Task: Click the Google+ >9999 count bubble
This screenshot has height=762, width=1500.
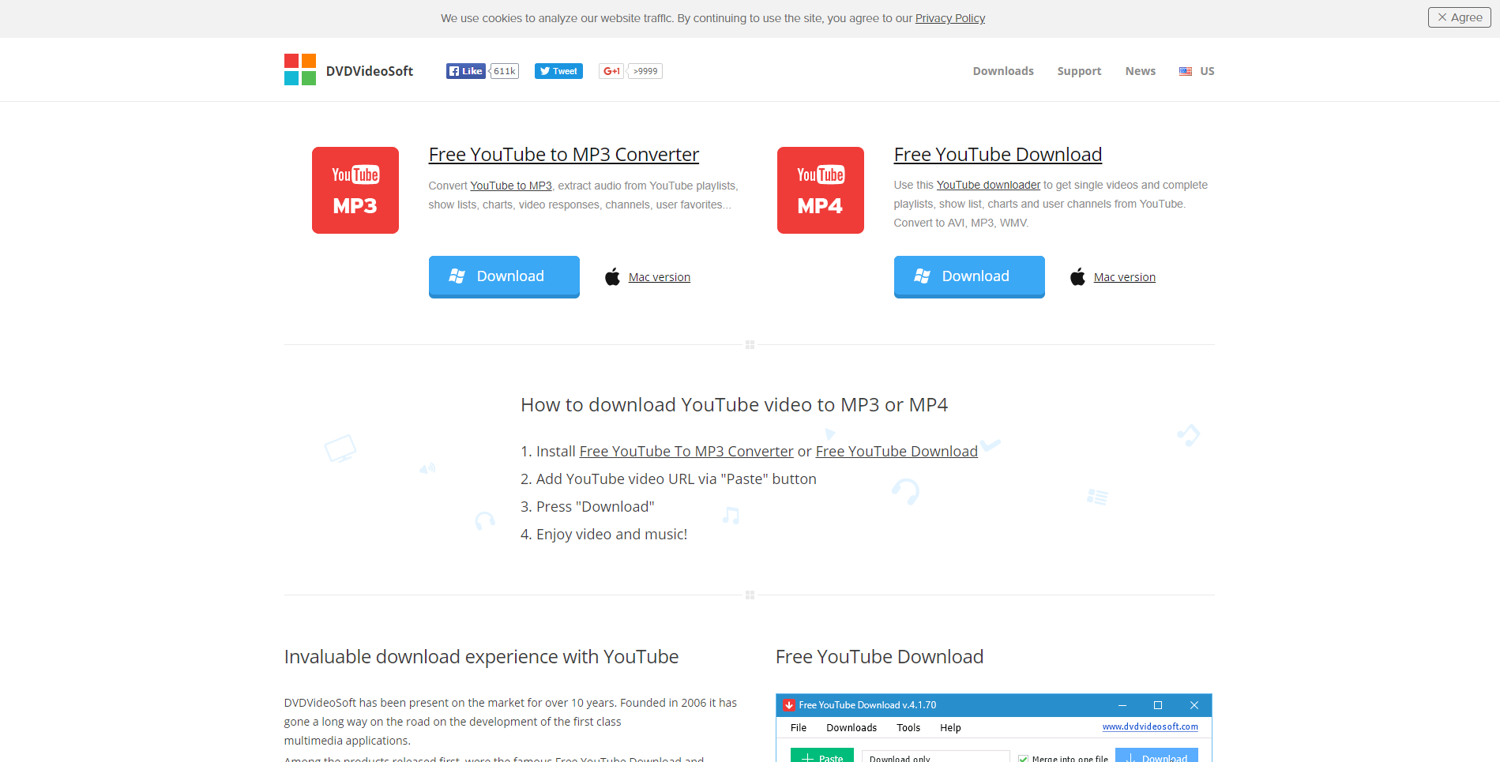Action: click(x=645, y=71)
